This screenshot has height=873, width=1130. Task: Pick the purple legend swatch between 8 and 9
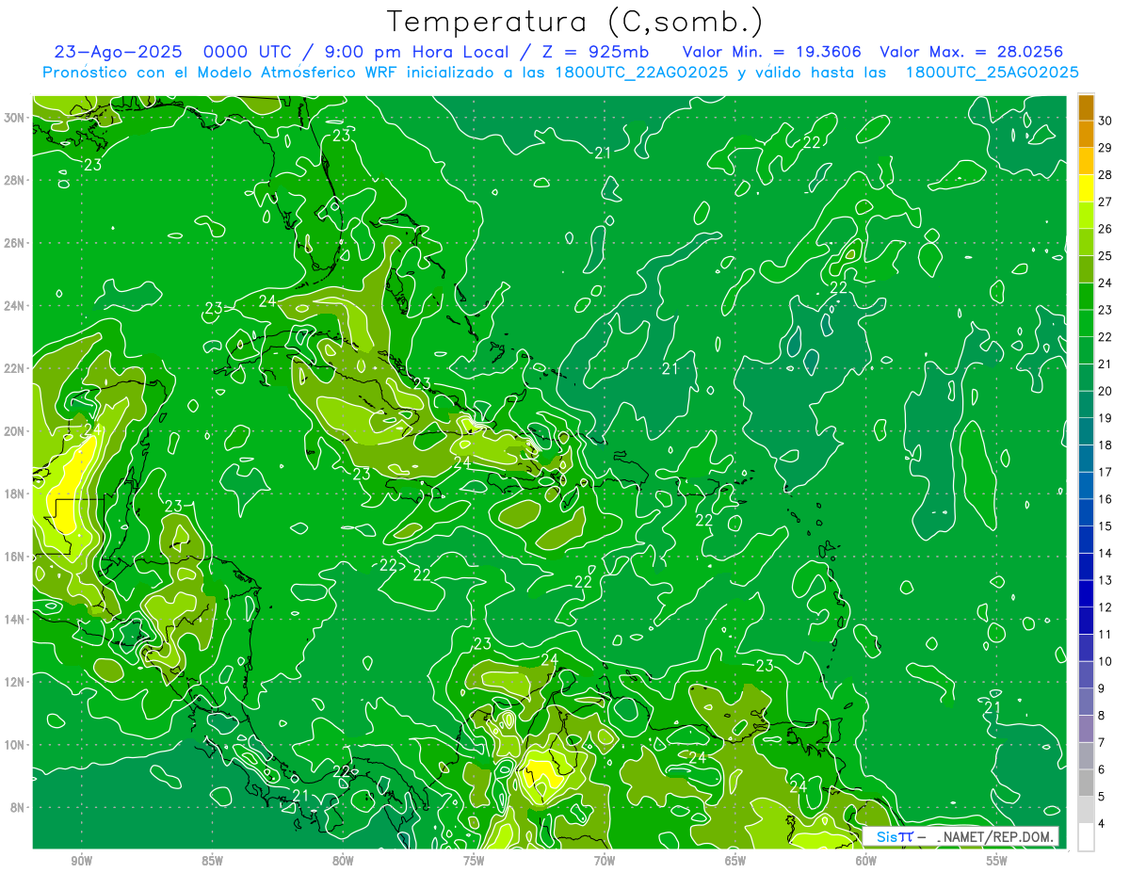click(x=1086, y=702)
